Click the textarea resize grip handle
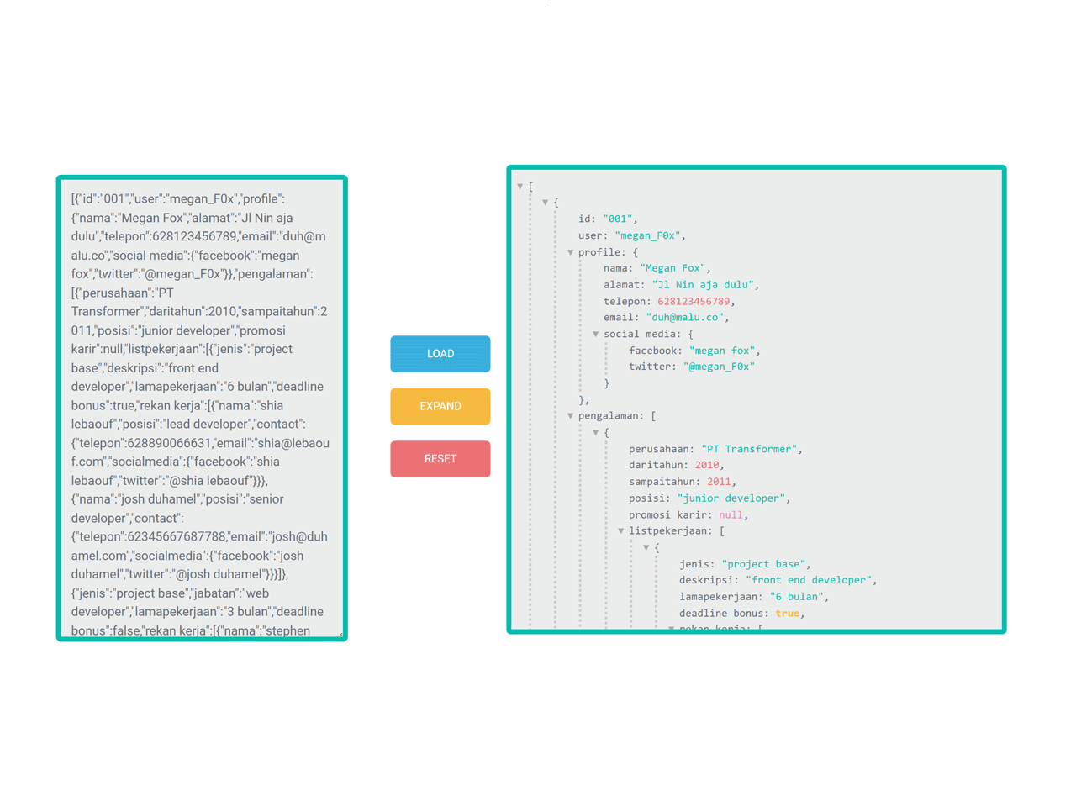The height and width of the screenshot is (807, 1076). click(x=341, y=636)
